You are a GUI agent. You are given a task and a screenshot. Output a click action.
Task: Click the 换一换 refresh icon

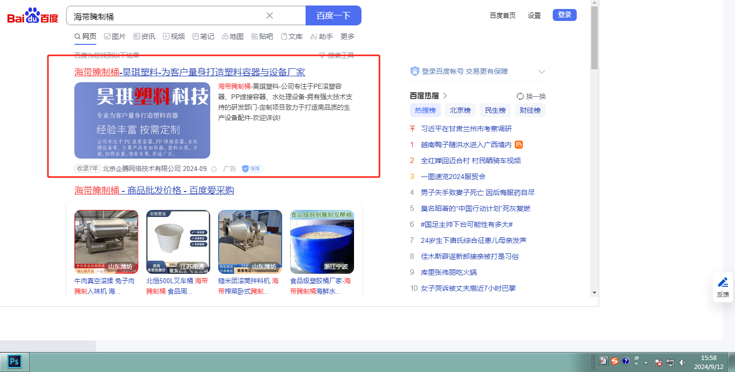(520, 96)
